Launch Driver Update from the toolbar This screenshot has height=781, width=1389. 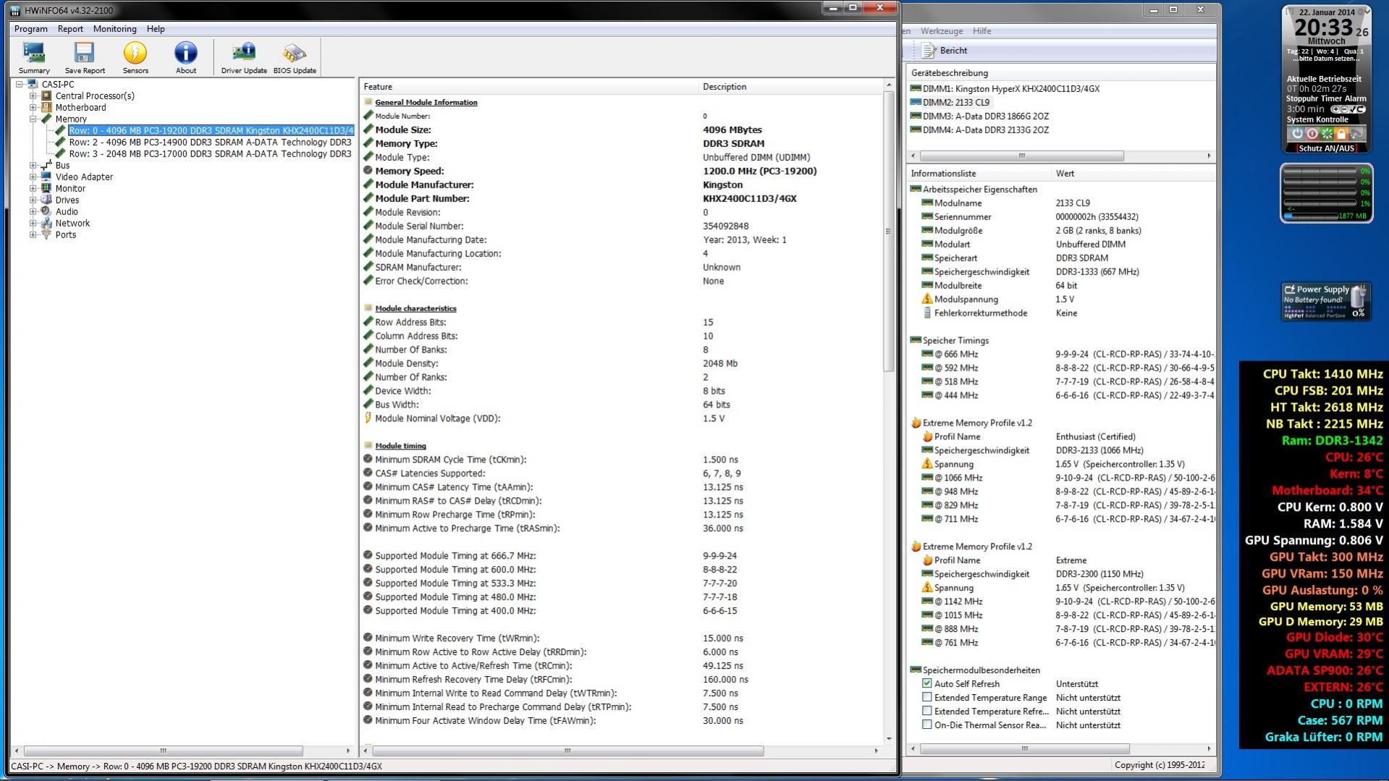(x=244, y=57)
